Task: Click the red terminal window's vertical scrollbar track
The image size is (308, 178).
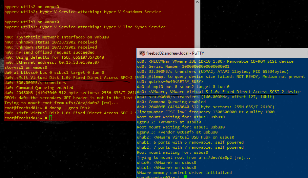Action: click(198, 26)
